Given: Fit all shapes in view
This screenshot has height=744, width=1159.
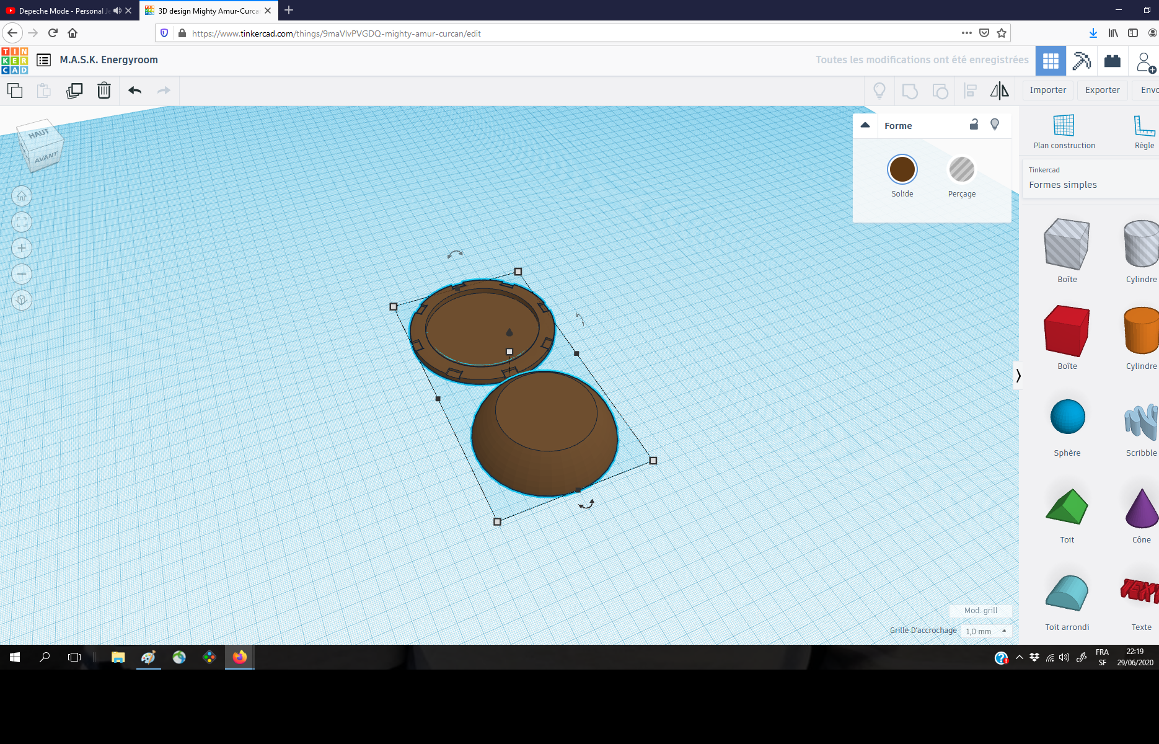Looking at the screenshot, I should tap(22, 222).
